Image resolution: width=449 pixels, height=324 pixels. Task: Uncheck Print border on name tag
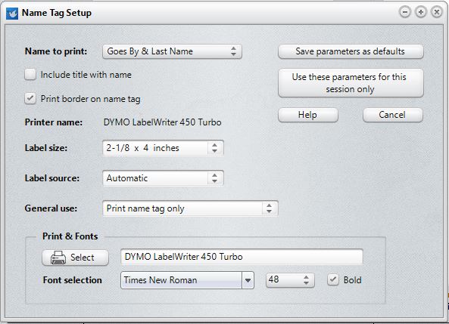click(30, 99)
